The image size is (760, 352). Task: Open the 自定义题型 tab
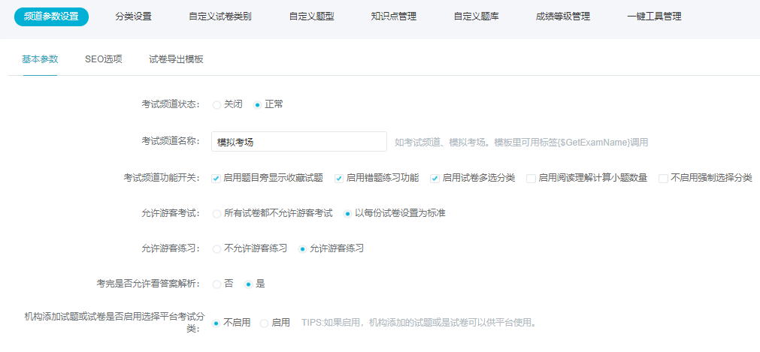point(310,16)
